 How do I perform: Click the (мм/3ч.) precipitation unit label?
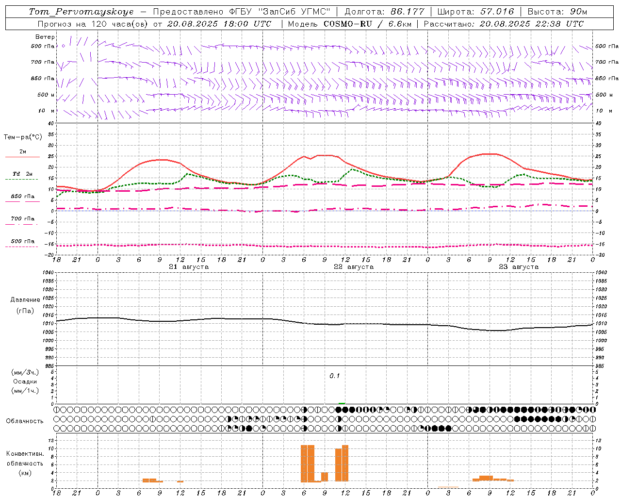[25, 372]
